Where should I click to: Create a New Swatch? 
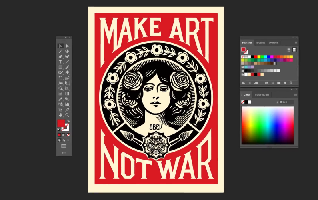[x=285, y=83]
